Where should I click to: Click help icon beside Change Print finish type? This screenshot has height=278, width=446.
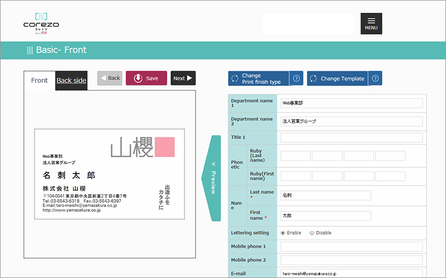click(x=297, y=78)
